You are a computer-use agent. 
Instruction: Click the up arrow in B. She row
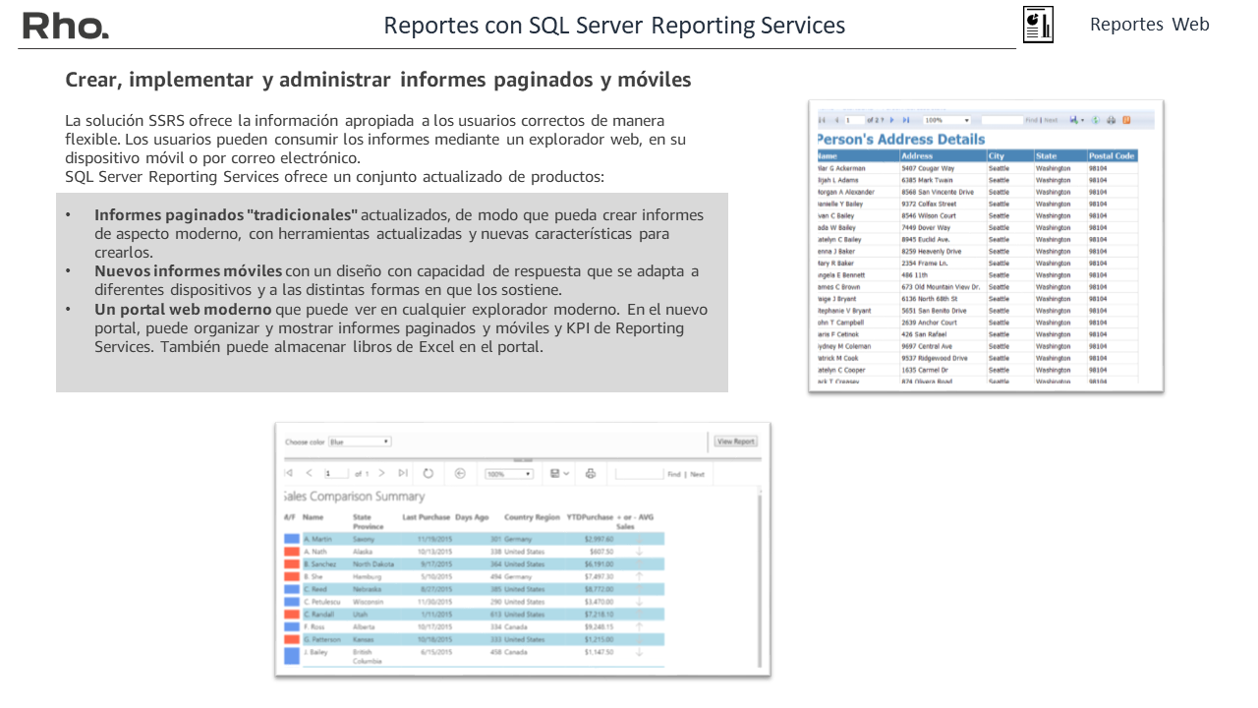coord(639,576)
